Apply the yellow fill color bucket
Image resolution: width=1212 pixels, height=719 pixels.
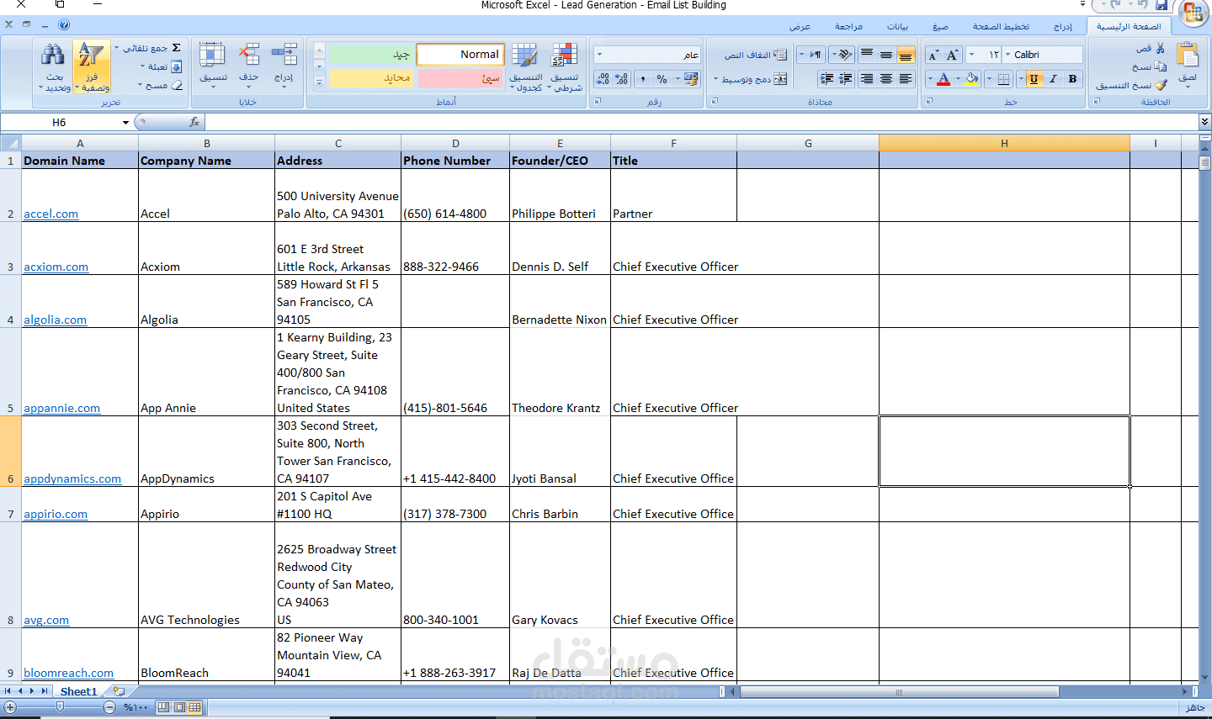tap(973, 79)
